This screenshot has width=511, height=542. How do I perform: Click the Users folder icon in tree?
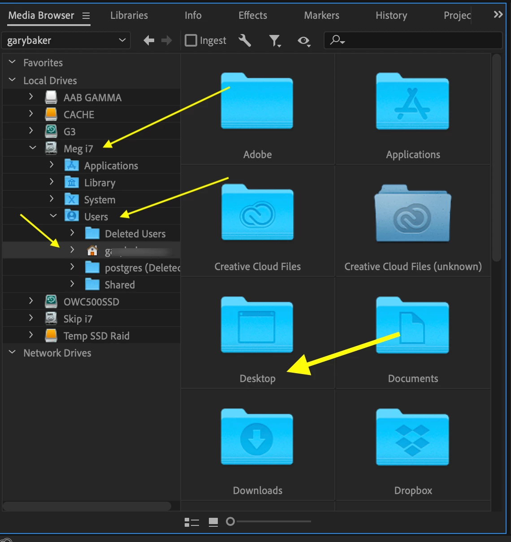click(x=72, y=216)
